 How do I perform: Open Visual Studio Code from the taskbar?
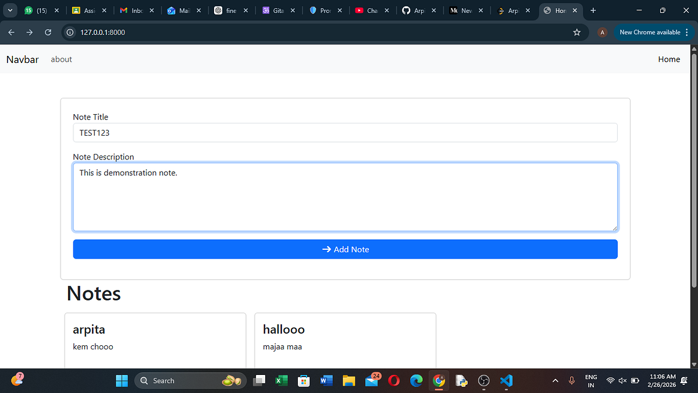(506, 381)
